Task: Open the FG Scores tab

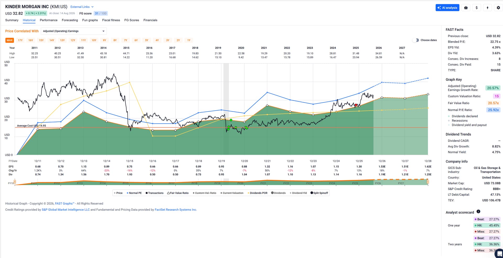Action: point(132,20)
